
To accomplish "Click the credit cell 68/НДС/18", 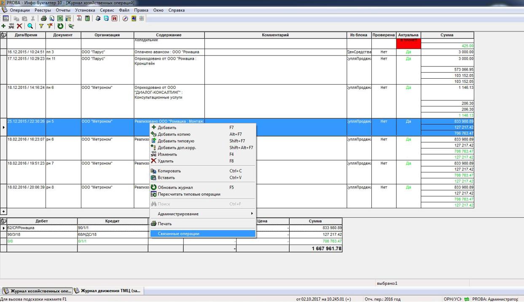I will click(113, 234).
